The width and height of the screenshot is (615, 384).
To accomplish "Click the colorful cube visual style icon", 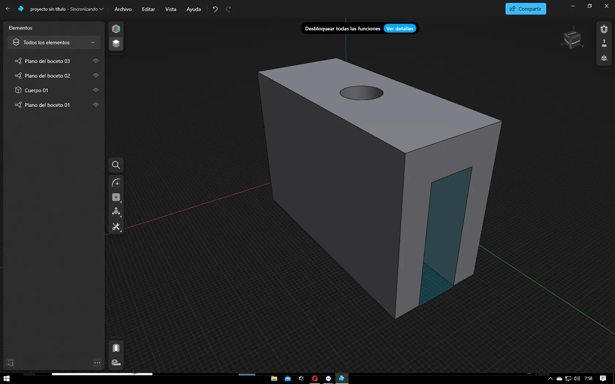I will pos(116,29).
